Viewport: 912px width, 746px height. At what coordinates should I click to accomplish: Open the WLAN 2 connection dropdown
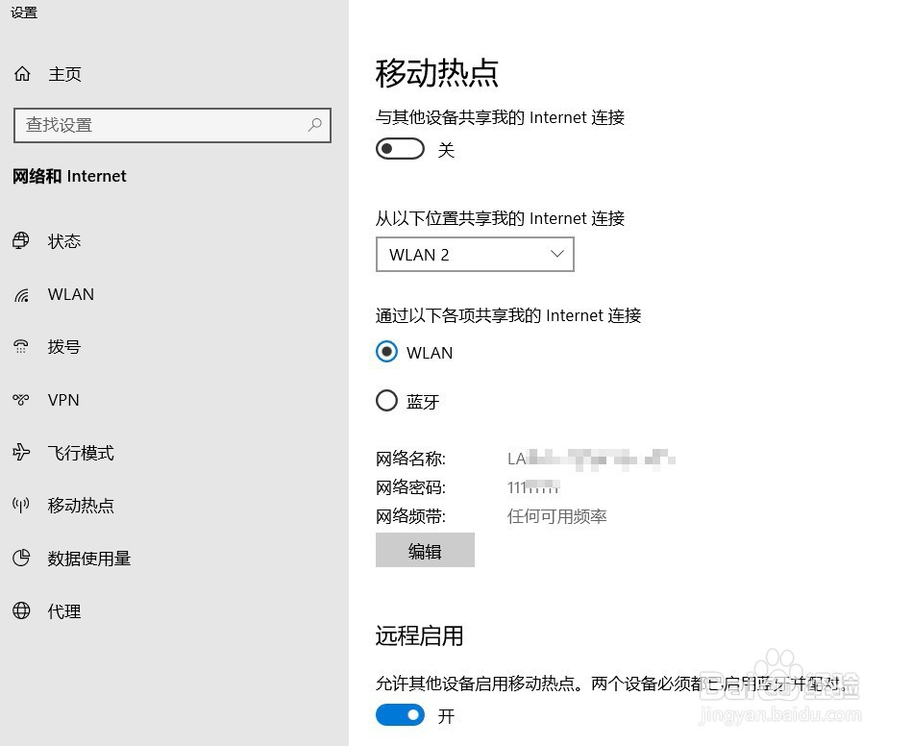point(475,254)
